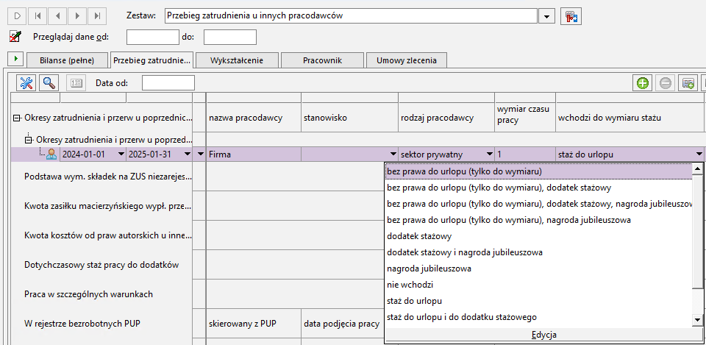Click the Edycja button below the list
The height and width of the screenshot is (345, 706).
(544, 335)
